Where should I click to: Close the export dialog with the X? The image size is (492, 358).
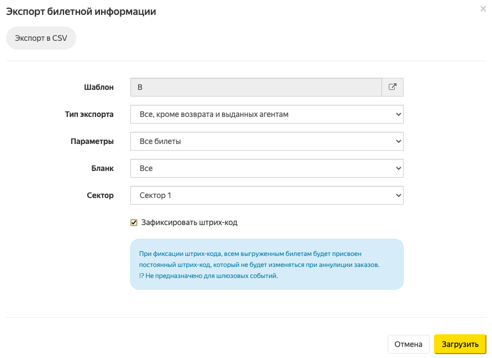coord(483,9)
